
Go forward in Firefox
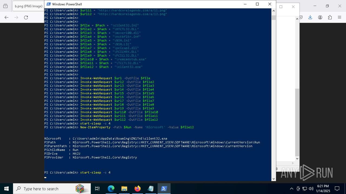coord(16,17)
